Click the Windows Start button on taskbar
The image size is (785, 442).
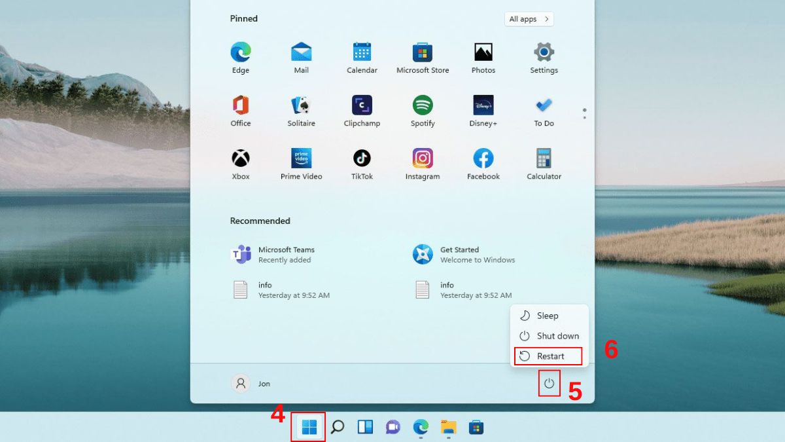[309, 428]
